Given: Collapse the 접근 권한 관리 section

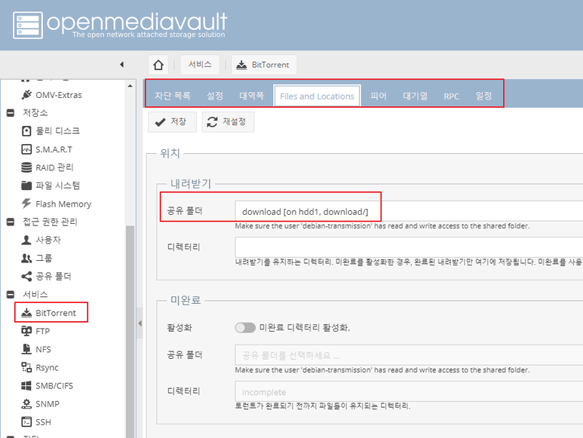Looking at the screenshot, I should [11, 222].
